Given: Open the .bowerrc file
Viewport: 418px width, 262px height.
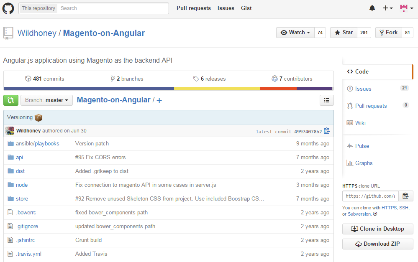Looking at the screenshot, I should pos(26,212).
